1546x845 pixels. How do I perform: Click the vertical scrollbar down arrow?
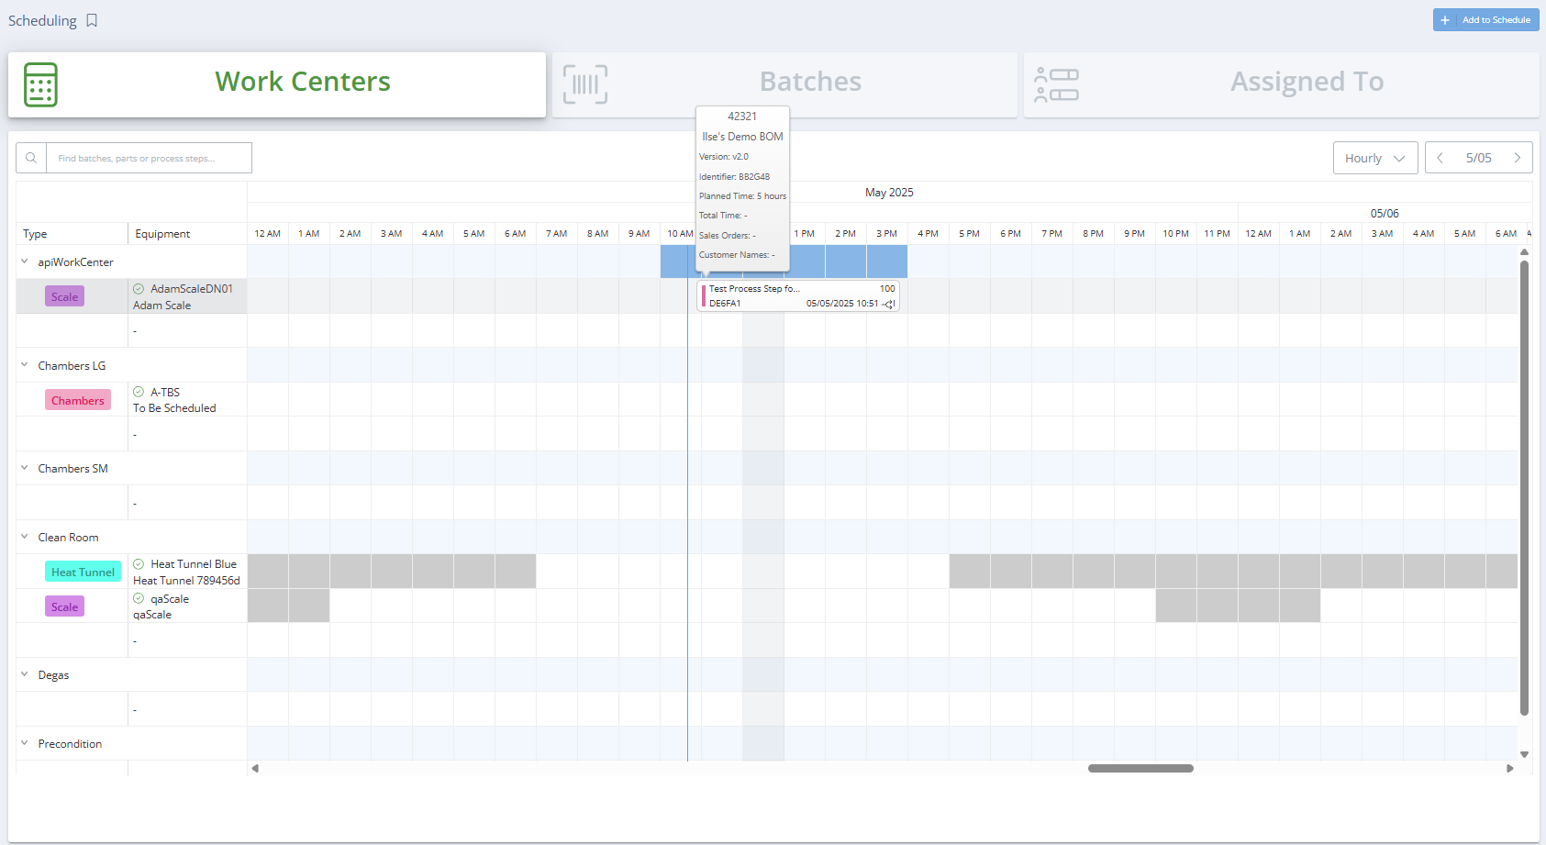tap(1524, 754)
